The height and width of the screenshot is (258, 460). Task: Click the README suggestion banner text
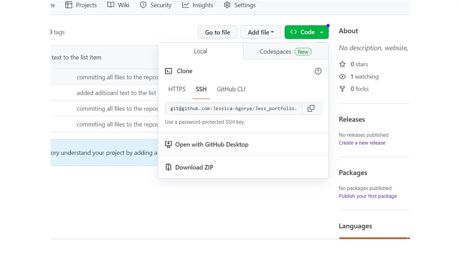[104, 153]
